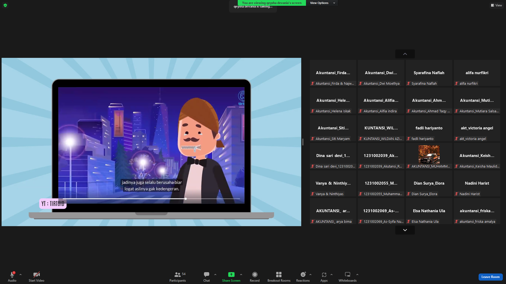This screenshot has width=506, height=284.
Task: Select the 1231002055_Muhamma... participant tile
Action: pos(381,183)
